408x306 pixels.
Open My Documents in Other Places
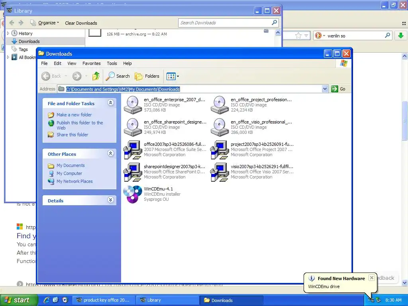pyautogui.click(x=71, y=165)
